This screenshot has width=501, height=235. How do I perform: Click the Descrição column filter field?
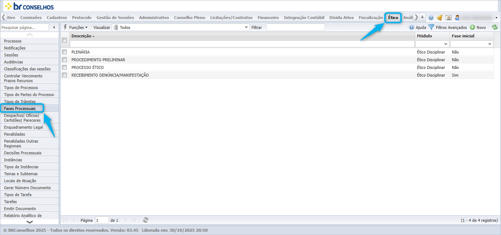[x=242, y=44]
